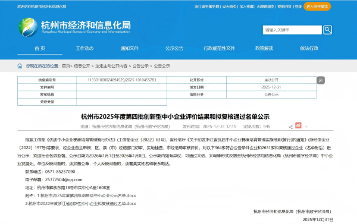Open the 首页 navigation tab
This screenshot has width=357, height=224.
(40, 48)
